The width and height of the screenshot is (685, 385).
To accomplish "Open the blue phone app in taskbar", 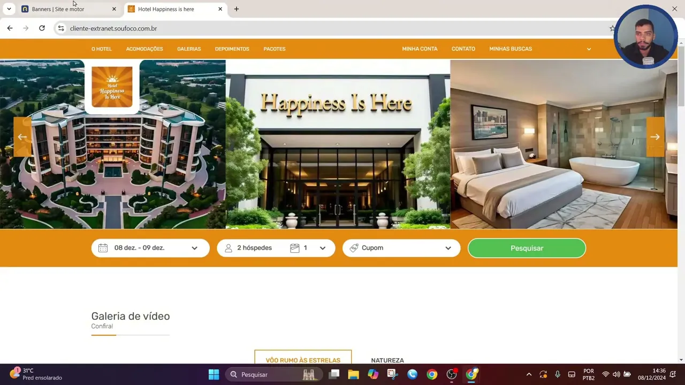I will 412,374.
